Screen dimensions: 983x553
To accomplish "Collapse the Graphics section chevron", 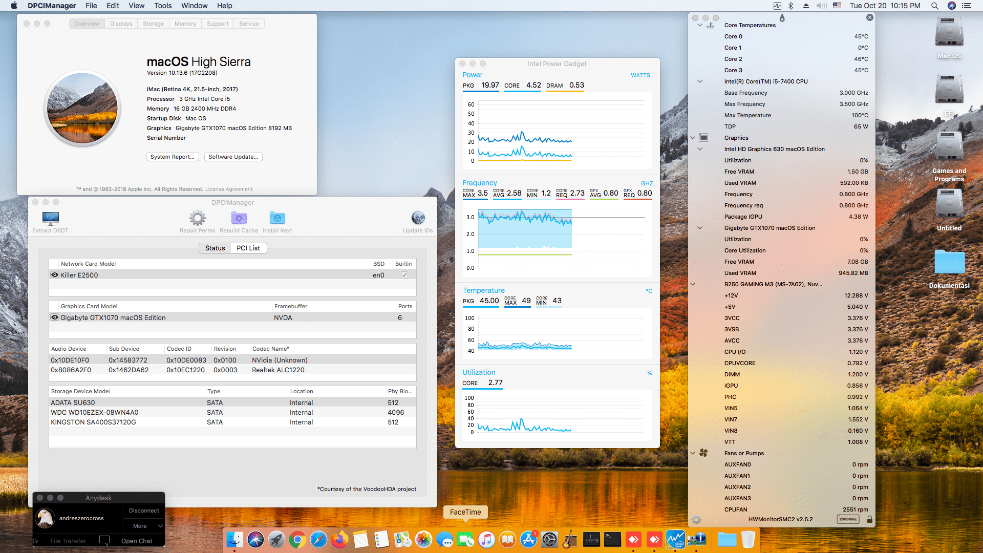I will pyautogui.click(x=693, y=138).
